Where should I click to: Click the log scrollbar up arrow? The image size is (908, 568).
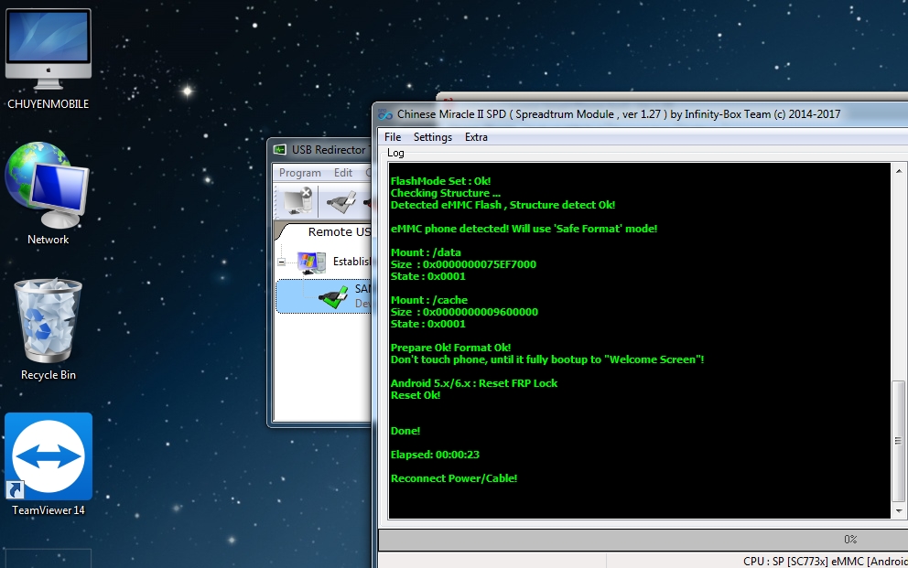899,171
